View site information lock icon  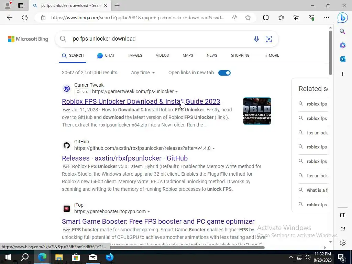(43, 18)
